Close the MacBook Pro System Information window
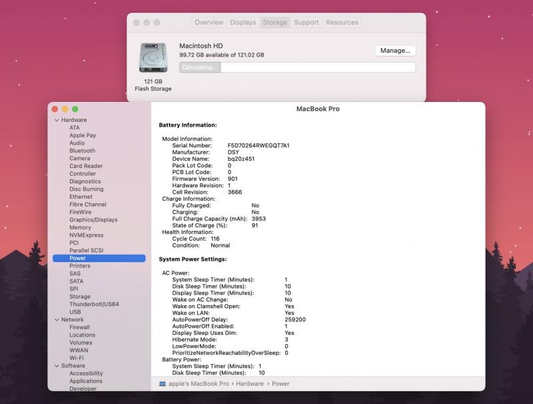Viewport: 533px width, 404px height. click(x=55, y=109)
